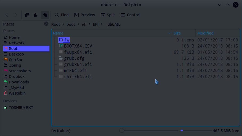Click the free space capacity bar
The height and width of the screenshot is (136, 242).
(x=196, y=130)
